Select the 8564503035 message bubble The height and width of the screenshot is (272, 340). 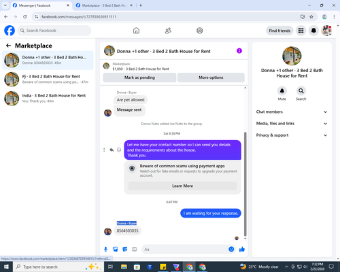[127, 231]
